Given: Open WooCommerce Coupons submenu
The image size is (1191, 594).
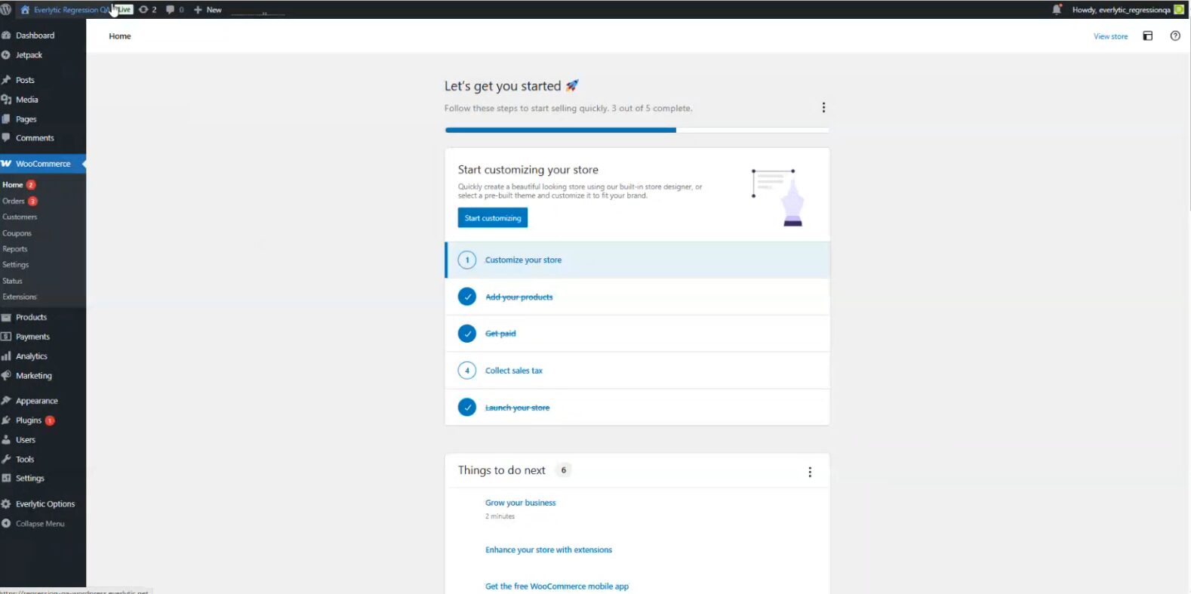Looking at the screenshot, I should pyautogui.click(x=17, y=234).
